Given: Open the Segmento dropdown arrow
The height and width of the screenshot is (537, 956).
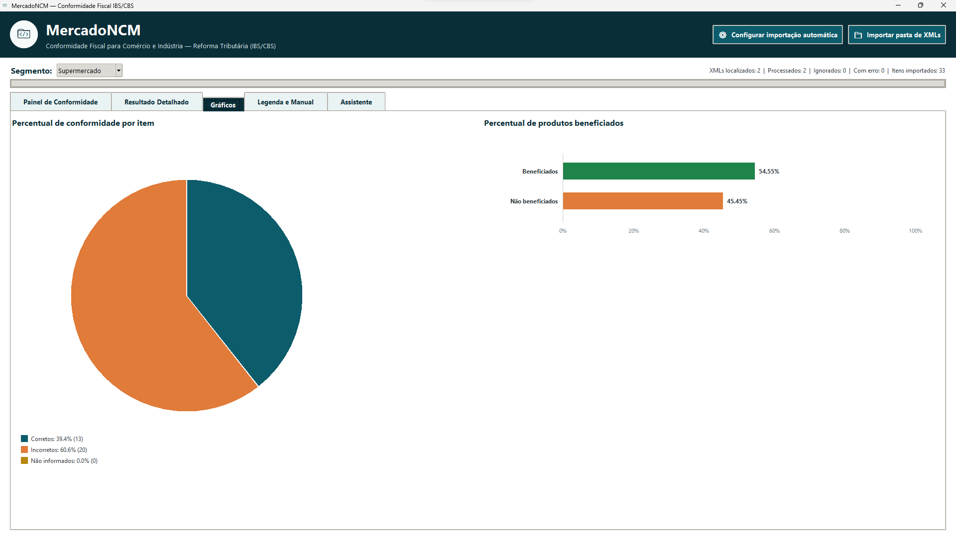Looking at the screenshot, I should (119, 71).
